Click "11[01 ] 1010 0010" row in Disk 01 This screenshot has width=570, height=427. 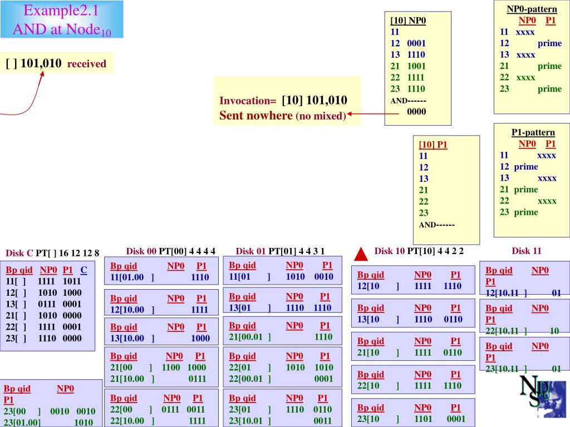point(281,276)
